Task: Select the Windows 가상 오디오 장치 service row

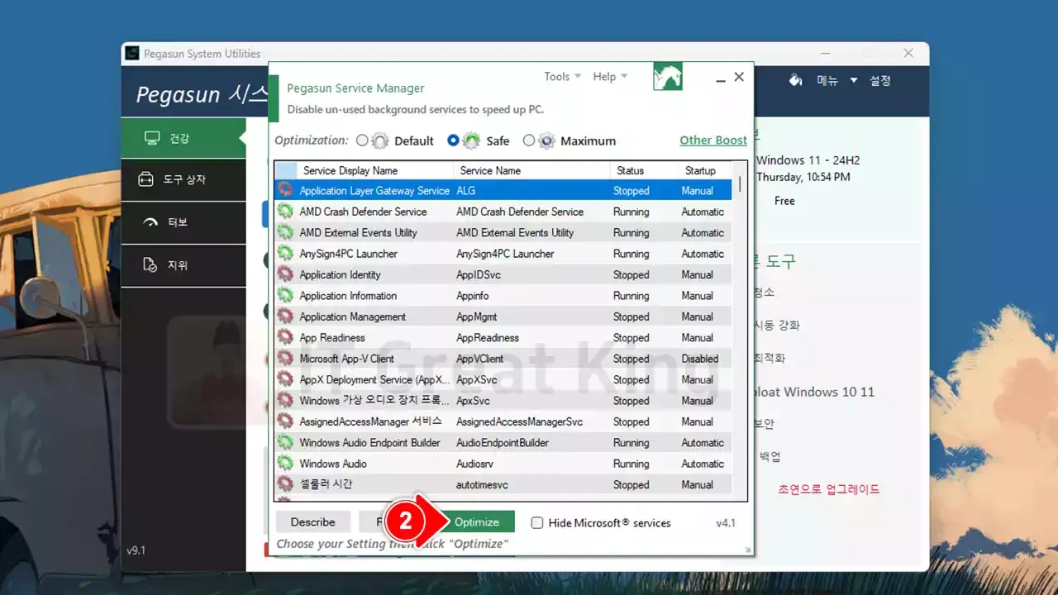Action: (503, 401)
